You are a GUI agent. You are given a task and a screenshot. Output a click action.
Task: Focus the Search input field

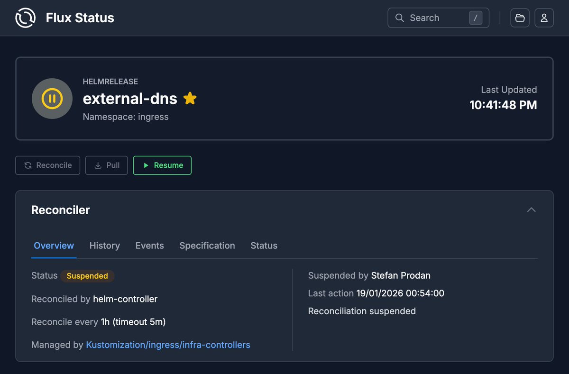click(x=439, y=18)
